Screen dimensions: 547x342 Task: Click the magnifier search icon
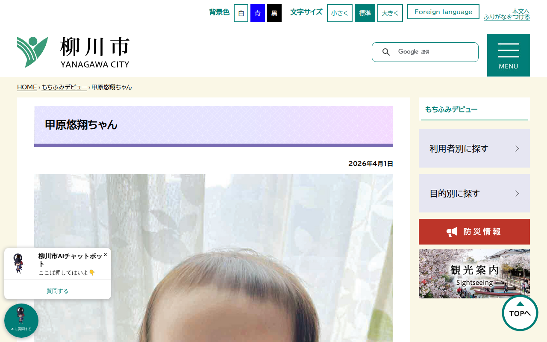coord(386,52)
